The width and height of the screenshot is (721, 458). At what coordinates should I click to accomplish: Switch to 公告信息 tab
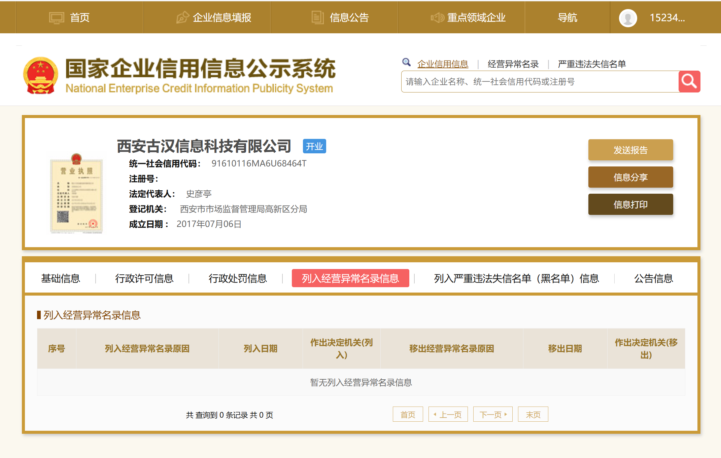click(x=653, y=278)
